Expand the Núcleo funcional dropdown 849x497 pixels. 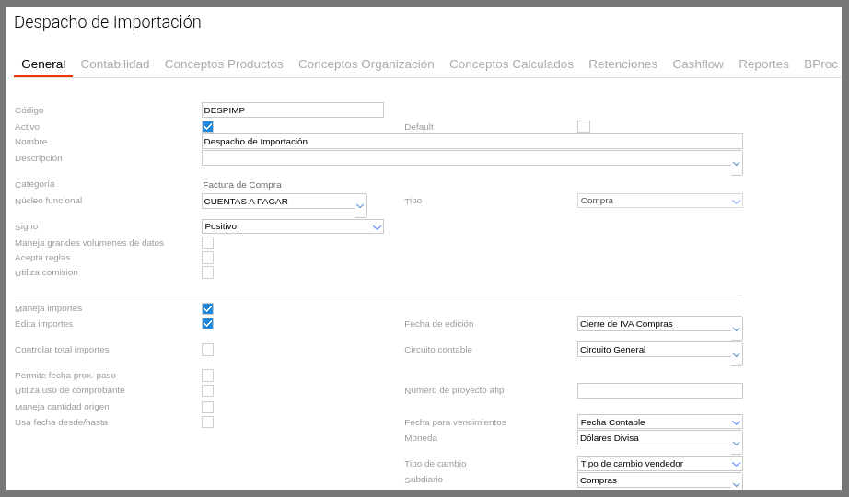click(360, 206)
